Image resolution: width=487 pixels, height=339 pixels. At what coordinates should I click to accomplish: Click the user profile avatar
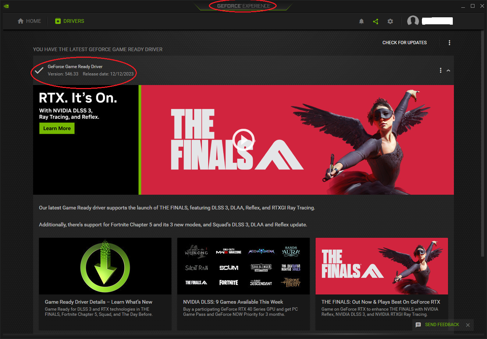(x=413, y=21)
